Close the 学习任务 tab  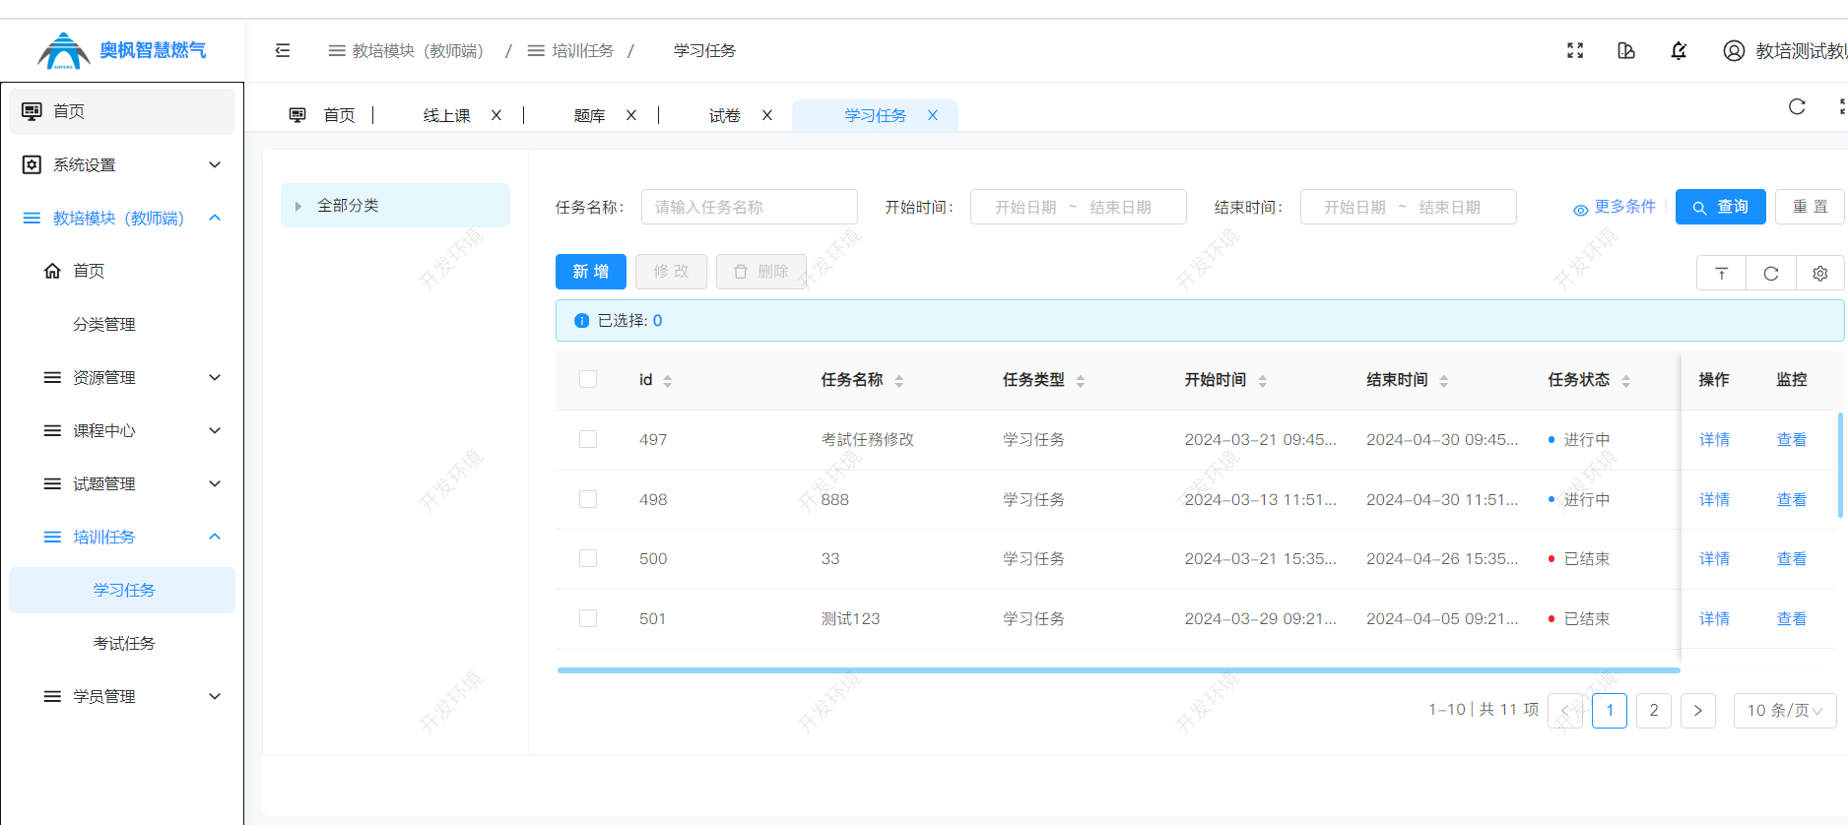(x=933, y=115)
